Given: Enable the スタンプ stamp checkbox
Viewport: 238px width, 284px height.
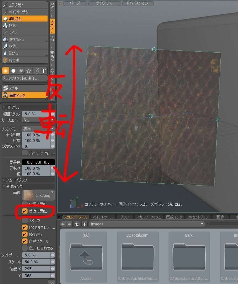Looking at the screenshot, I should [x=25, y=220].
